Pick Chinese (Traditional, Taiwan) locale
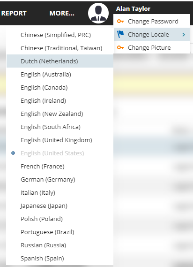Viewport: 193px width, 267px height. [60, 48]
